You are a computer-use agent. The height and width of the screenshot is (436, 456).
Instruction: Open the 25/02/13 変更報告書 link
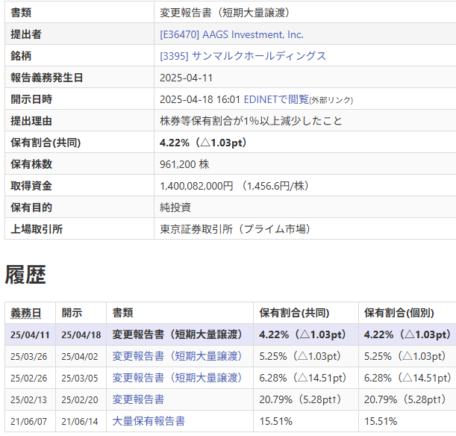[138, 399]
